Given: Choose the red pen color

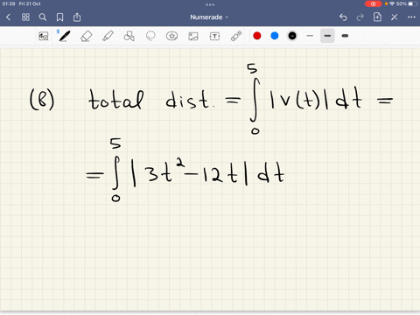Looking at the screenshot, I should click(257, 36).
